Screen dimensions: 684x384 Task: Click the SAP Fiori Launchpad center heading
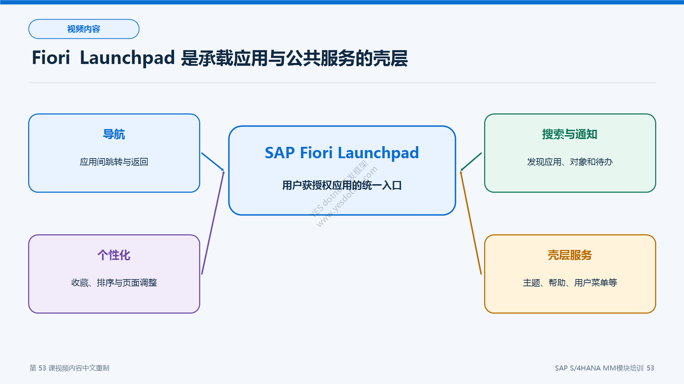point(342,153)
